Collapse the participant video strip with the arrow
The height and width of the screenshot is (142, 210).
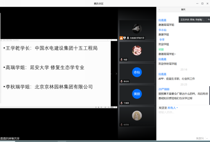pyautogui.click(x=116, y=73)
